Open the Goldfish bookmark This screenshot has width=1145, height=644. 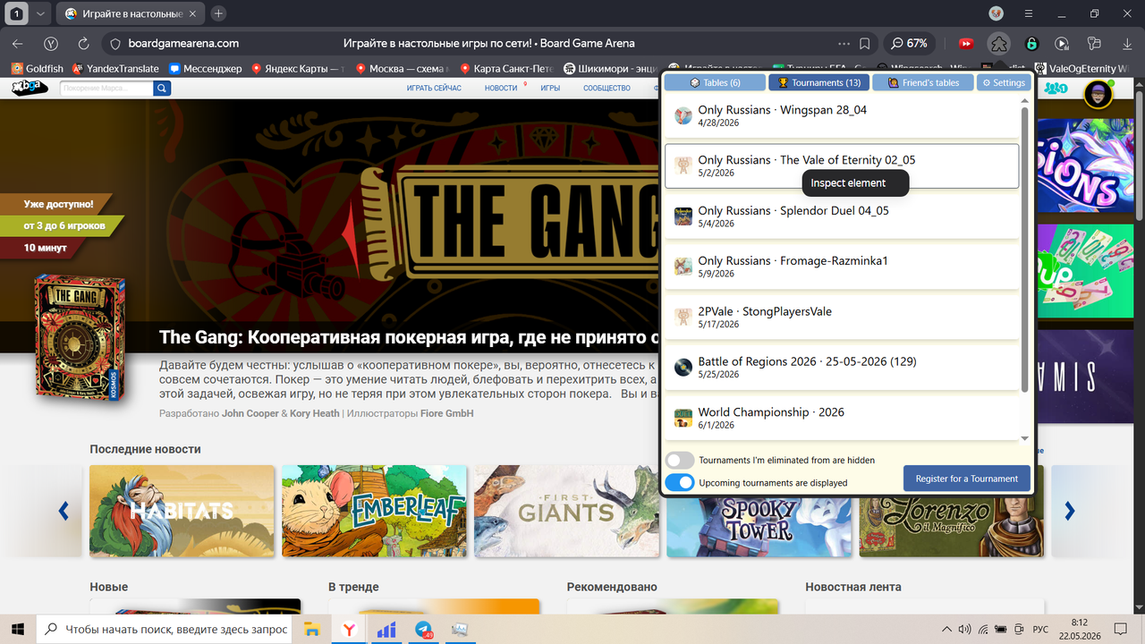click(37, 68)
